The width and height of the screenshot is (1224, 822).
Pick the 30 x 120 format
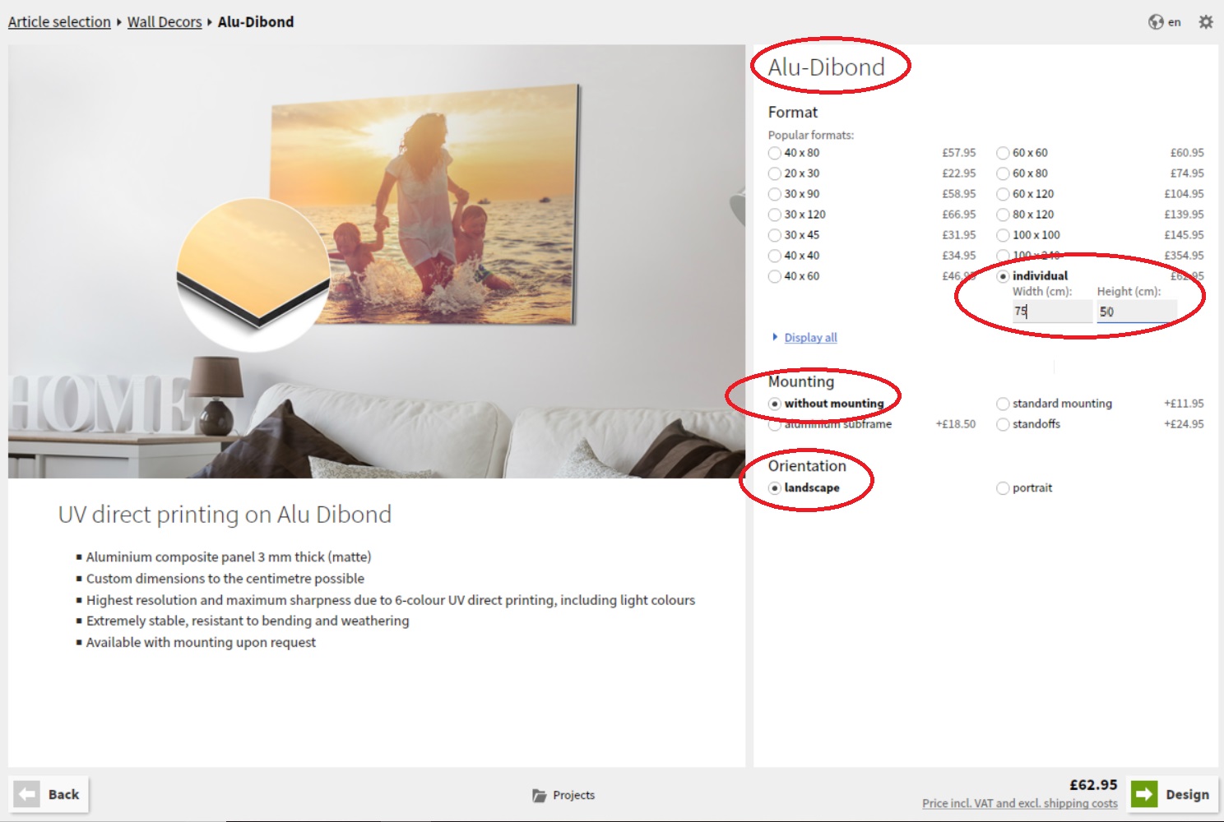(775, 215)
